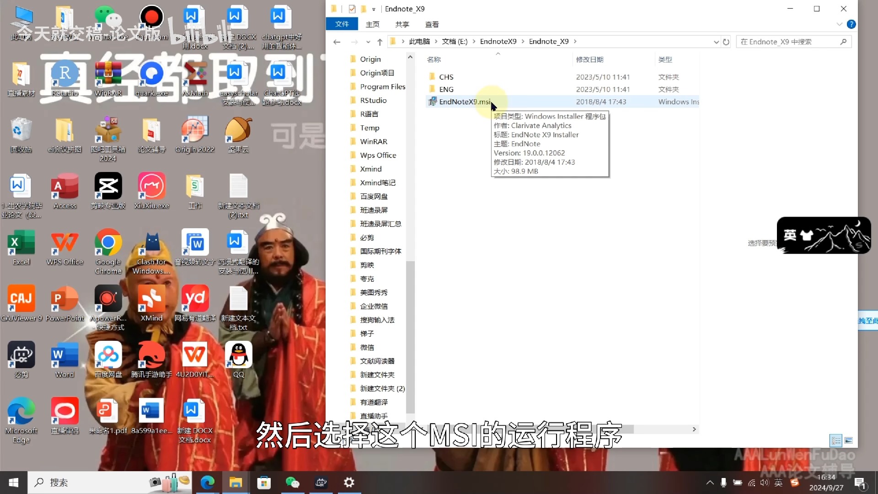Open Microsoft Edge desktop shortcut
Viewport: 878px width, 494px height.
(21, 420)
